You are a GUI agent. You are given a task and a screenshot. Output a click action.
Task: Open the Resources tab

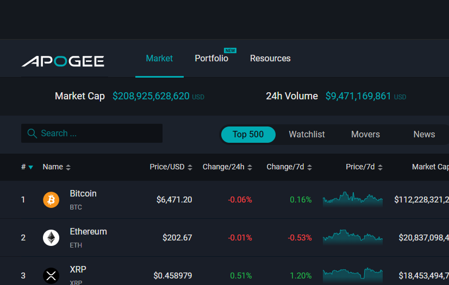[270, 58]
